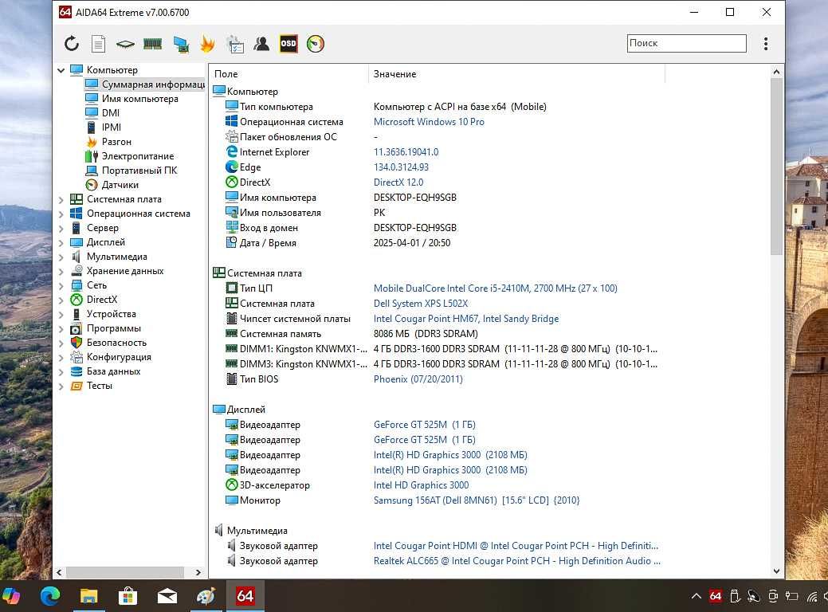Expand the Сеть tree node
Screen dimensions: 828x612
pos(61,285)
